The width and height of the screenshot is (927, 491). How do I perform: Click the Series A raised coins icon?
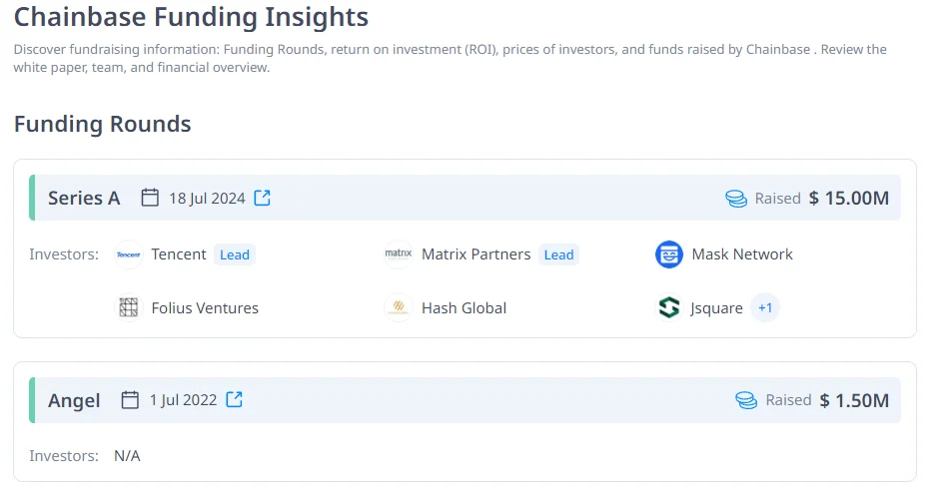pos(736,199)
